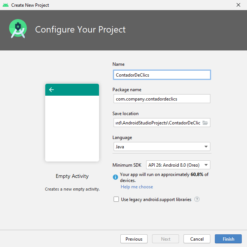Click the Android Studio logo in the header

[18, 29]
